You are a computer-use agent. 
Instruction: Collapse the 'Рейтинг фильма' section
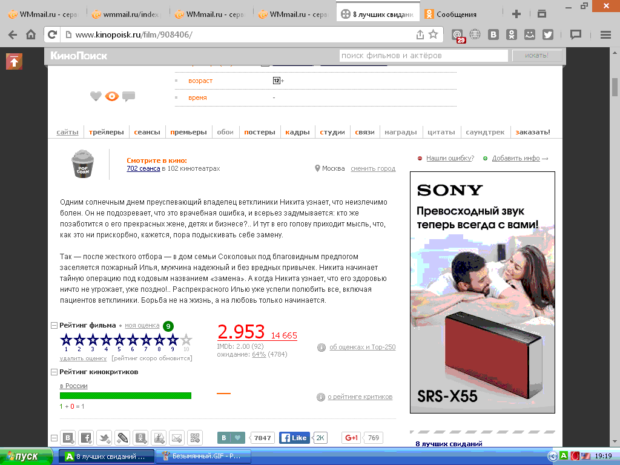coord(54,325)
